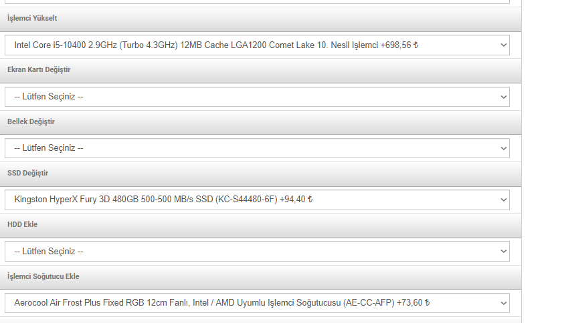
Task: Open the empty Ekran Kartı Değiştir selection box
Action: 254,97
